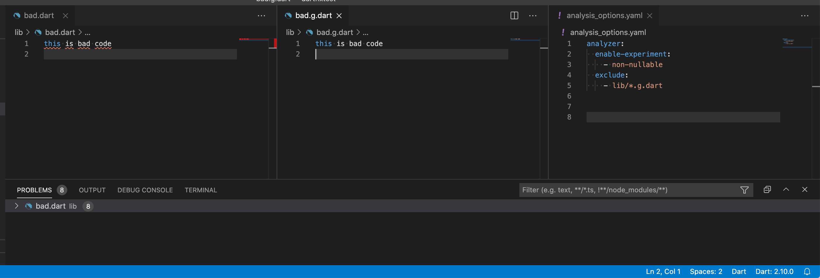The image size is (820, 278).
Task: Open more actions menu in analysis_options.yaml group
Action: [x=805, y=15]
